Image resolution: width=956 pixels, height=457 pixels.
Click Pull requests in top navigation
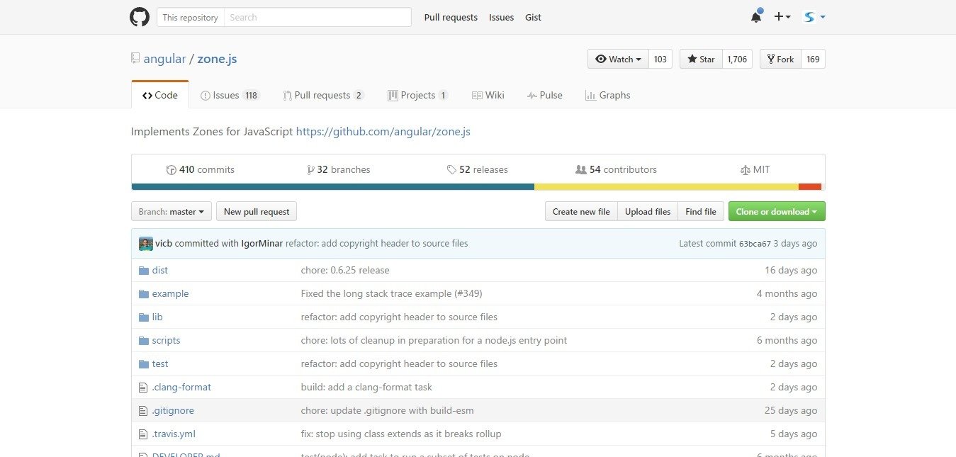[x=451, y=17]
